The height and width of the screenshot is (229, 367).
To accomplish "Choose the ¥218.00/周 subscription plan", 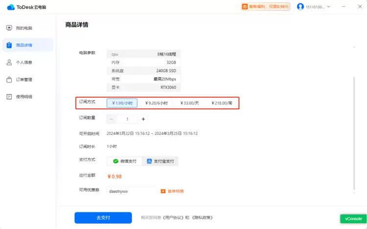I will [222, 103].
